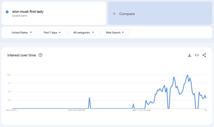The height and width of the screenshot is (127, 214).
Task: Add a comparison term via Compare
Action: click(x=160, y=13)
